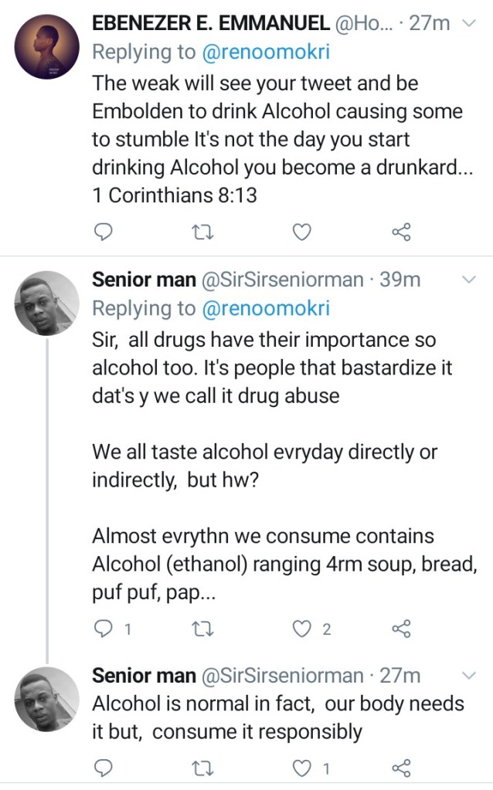Open options chevron on Senior man's 39m tweet
The width and height of the screenshot is (493, 790).
coord(469,280)
